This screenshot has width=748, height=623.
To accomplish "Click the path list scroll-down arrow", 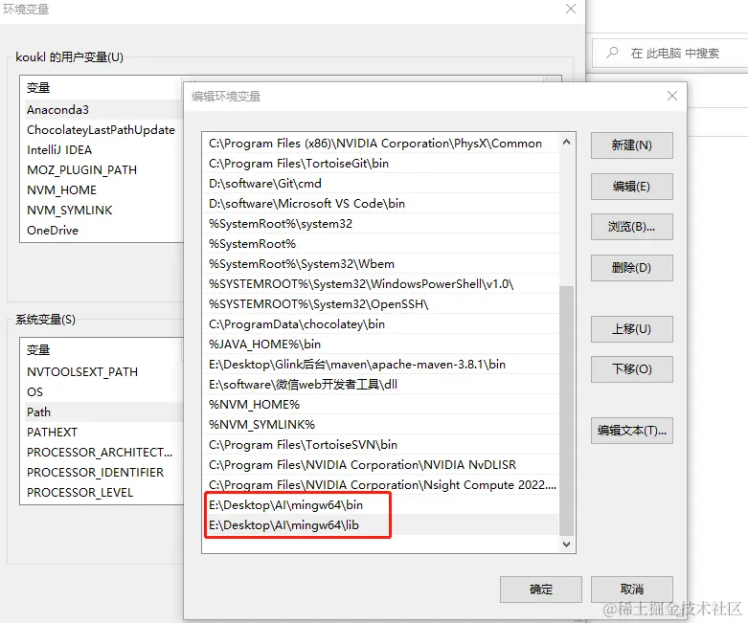I will [x=566, y=544].
